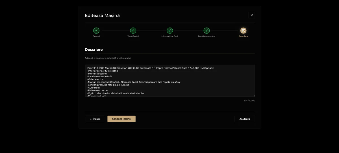Image resolution: width=339 pixels, height=153 pixels.
Task: Place cursor on 'Senzori presiune roti' line
Action: tap(108, 85)
